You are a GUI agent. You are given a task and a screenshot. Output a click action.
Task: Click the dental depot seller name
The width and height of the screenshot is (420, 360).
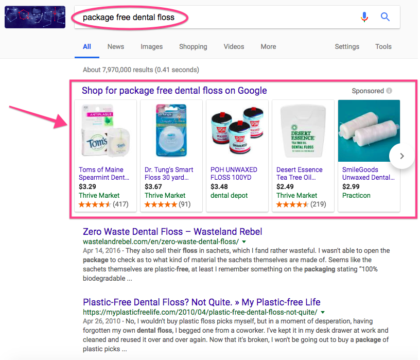[x=229, y=195]
